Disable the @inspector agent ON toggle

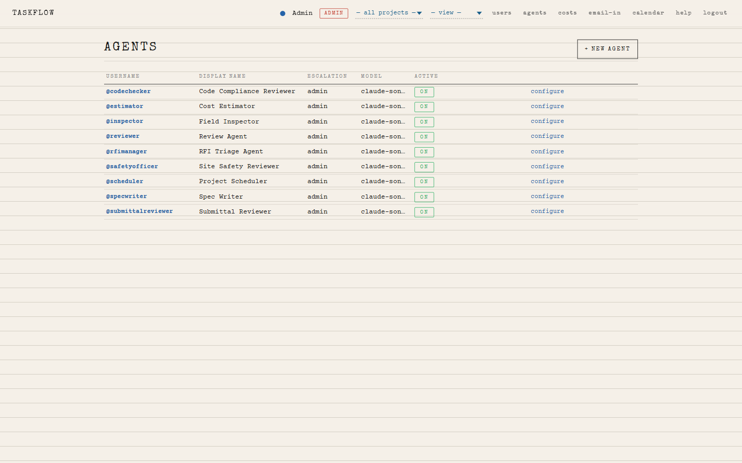tap(424, 122)
